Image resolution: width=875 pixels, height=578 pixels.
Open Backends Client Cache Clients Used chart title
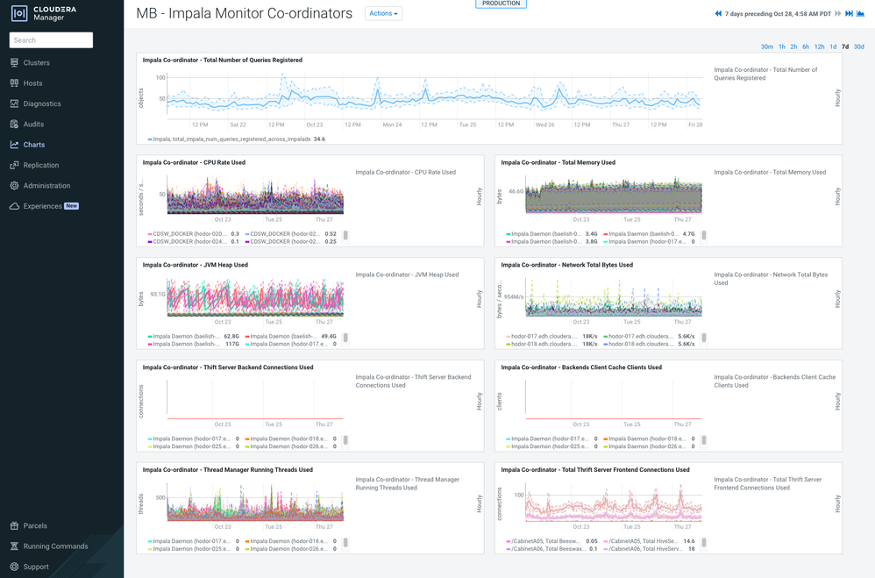[581, 367]
